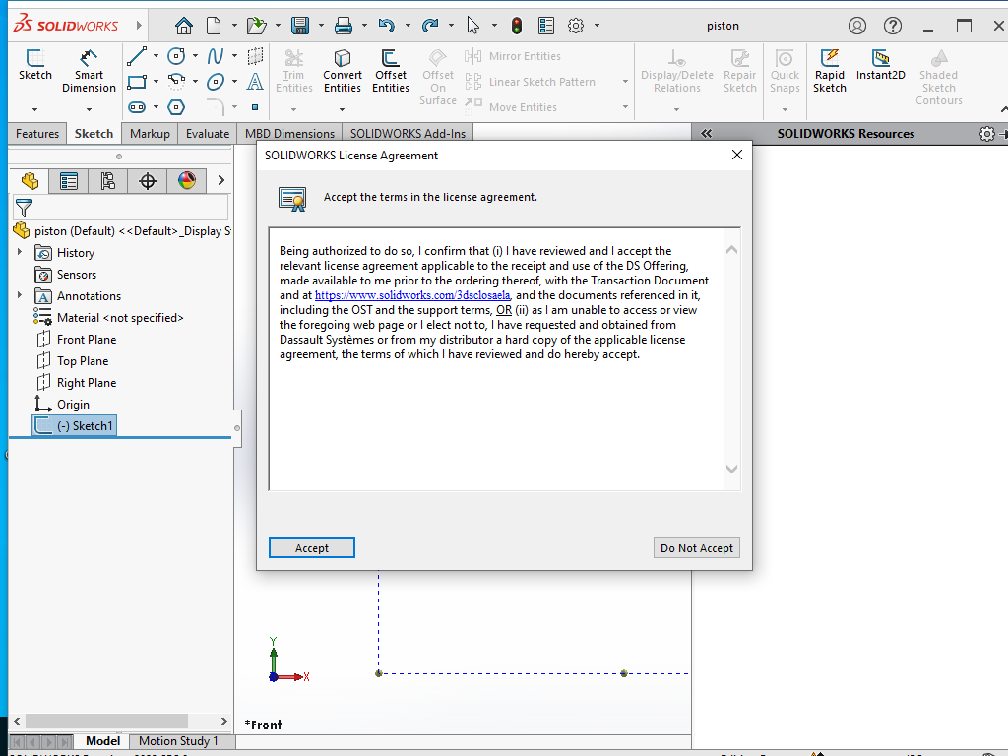The width and height of the screenshot is (1008, 756).
Task: Open SOLIDWORKS Resources settings gear
Action: coord(986,134)
